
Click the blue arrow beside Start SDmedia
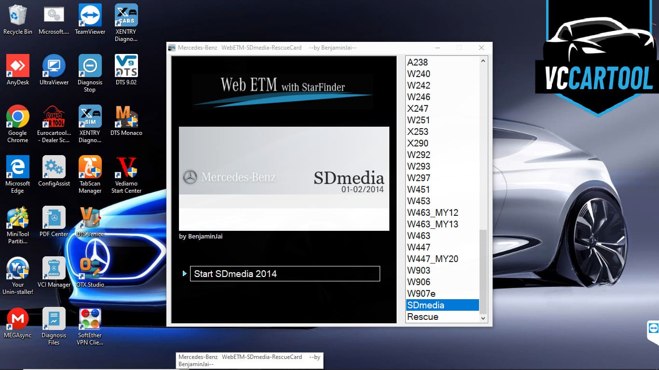coord(184,274)
